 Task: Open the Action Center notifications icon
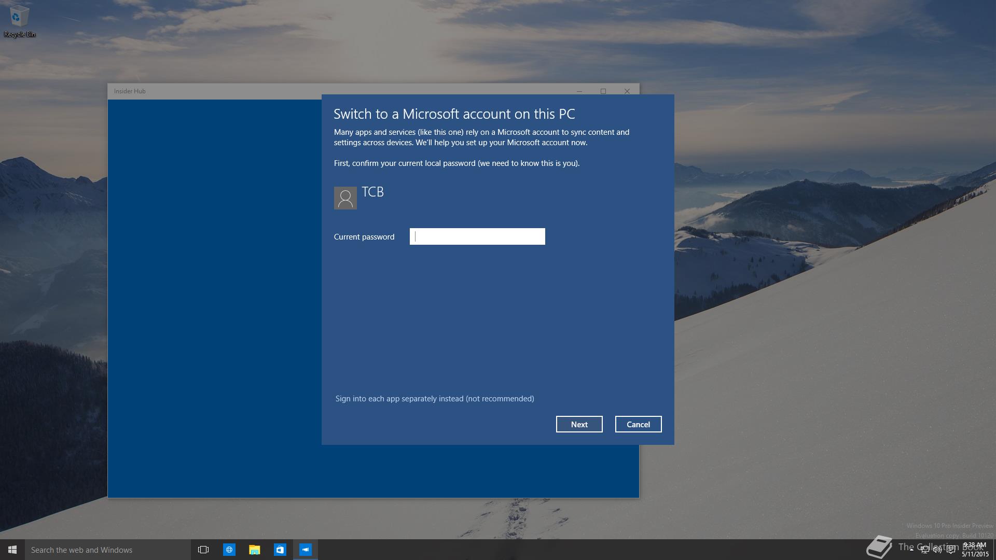pyautogui.click(x=950, y=550)
